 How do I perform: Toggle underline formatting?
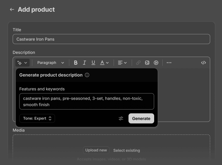point(93,63)
